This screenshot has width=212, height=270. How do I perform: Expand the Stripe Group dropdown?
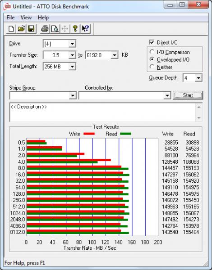click(73, 95)
